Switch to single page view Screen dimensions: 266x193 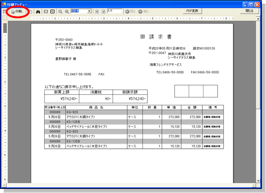(x=46, y=11)
